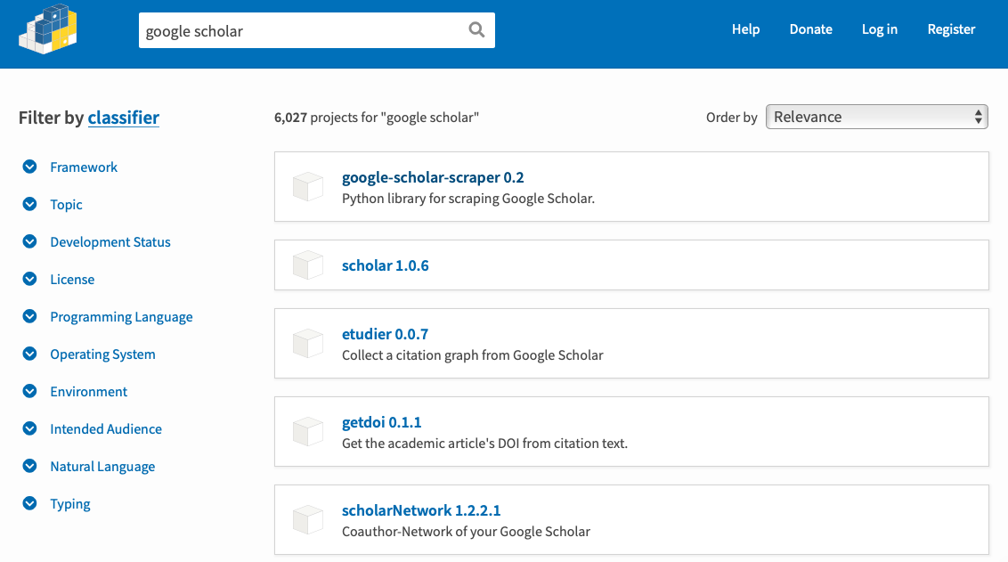Go to Log in
The image size is (1008, 562).
[x=880, y=29]
